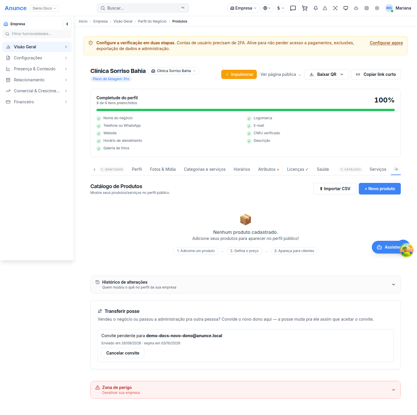Expand Financeiro in sidebar
Image resolution: width=417 pixels, height=415 pixels.
[37, 102]
